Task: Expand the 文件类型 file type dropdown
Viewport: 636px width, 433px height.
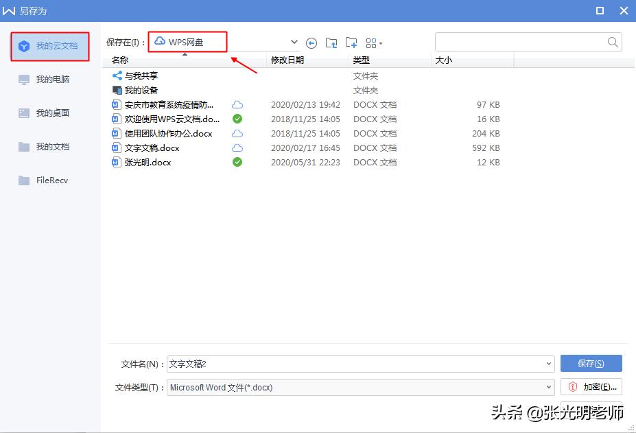Action: pos(547,386)
